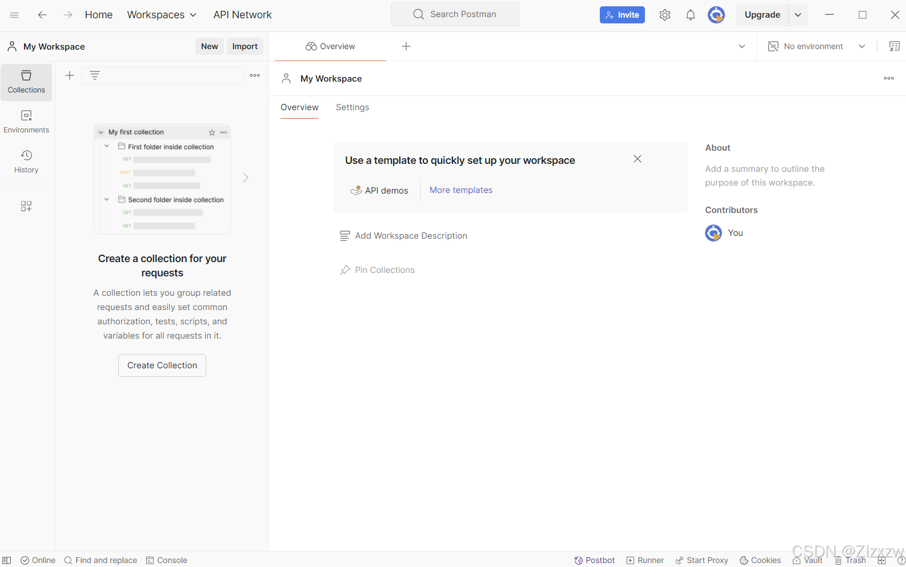This screenshot has height=567, width=906.
Task: Open the environment quick look icon
Action: pyautogui.click(x=894, y=46)
